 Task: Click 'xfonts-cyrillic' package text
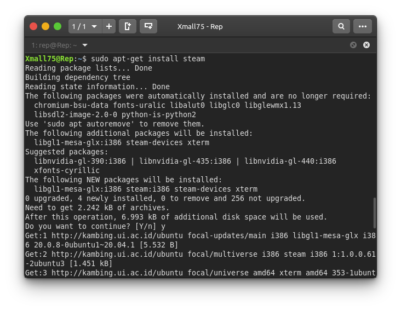(x=67, y=170)
